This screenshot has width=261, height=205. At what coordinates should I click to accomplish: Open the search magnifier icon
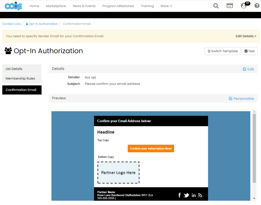[x=216, y=6]
